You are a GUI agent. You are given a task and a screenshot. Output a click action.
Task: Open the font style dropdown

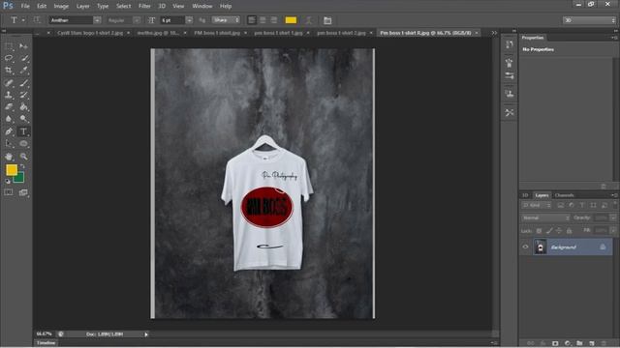click(137, 20)
